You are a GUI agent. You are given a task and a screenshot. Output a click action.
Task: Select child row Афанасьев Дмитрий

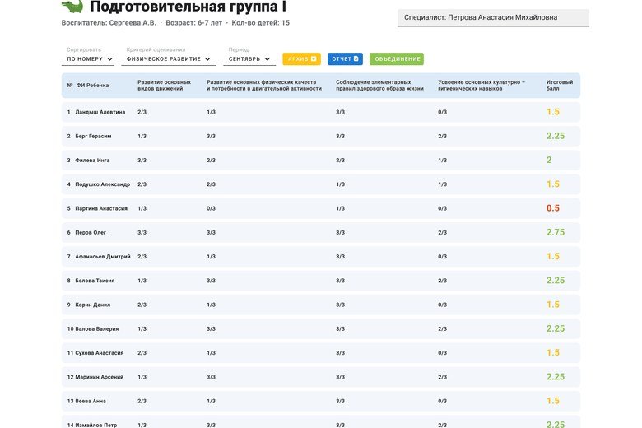tap(321, 257)
